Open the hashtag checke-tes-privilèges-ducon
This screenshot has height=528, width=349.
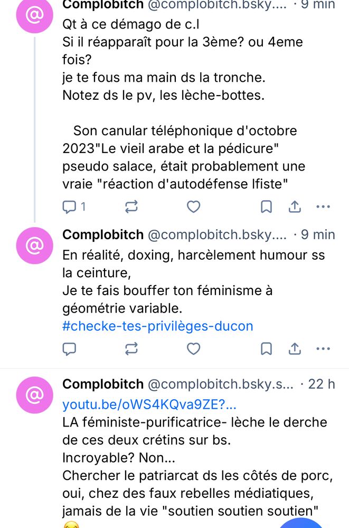pyautogui.click(x=157, y=326)
